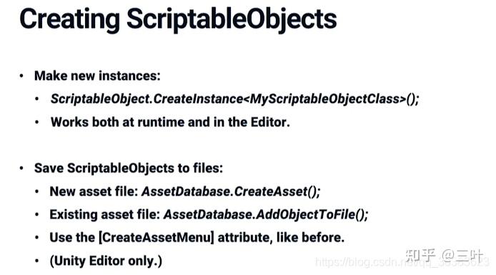Click the 'MyScriptableObjectClass' generic type text

(325, 99)
